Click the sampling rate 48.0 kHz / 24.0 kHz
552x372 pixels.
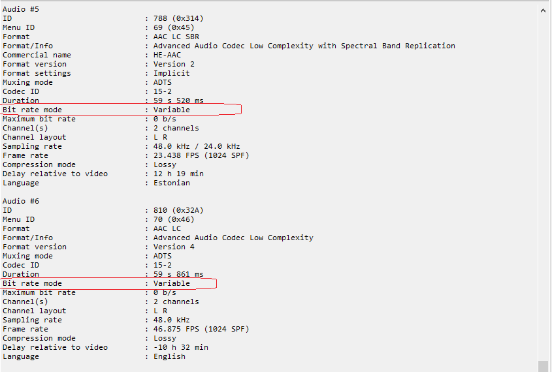197,146
